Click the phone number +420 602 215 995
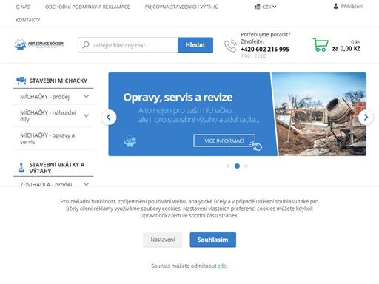This screenshot has height=284, width=379. tap(265, 50)
